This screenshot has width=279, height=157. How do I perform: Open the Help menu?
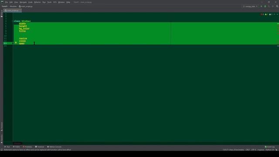click(68, 2)
